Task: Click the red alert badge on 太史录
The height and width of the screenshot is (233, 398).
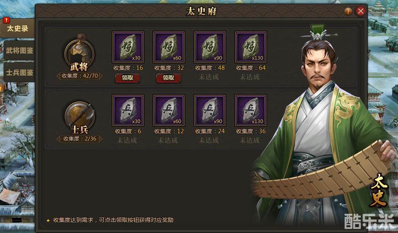Action: pos(6,20)
